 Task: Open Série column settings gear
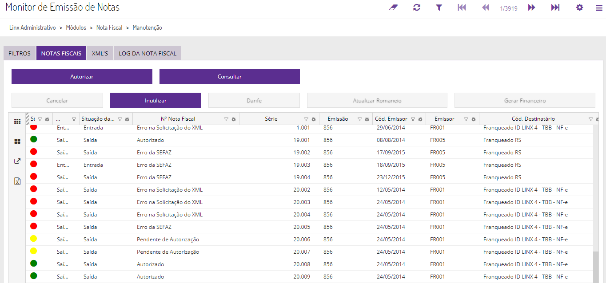pyautogui.click(x=314, y=119)
